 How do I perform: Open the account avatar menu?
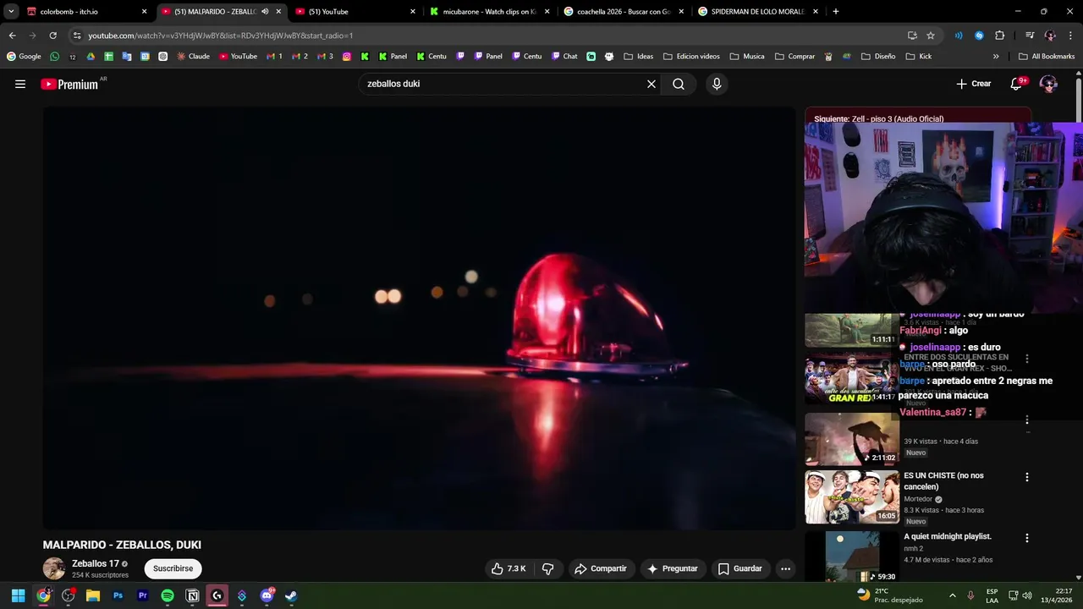[x=1048, y=84]
